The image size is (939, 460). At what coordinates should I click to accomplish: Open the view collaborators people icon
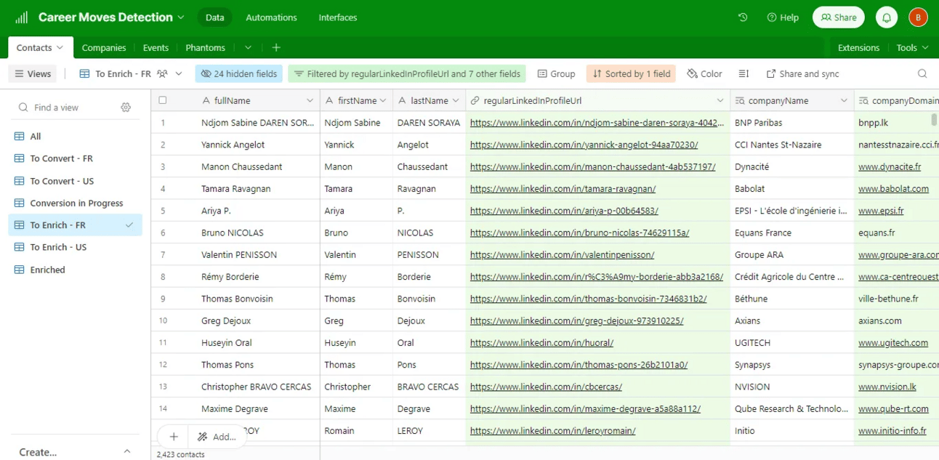(162, 73)
